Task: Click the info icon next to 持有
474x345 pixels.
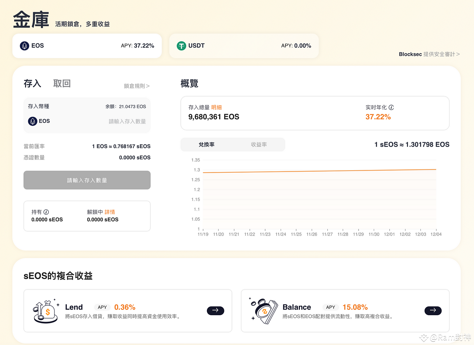Action: [46, 212]
